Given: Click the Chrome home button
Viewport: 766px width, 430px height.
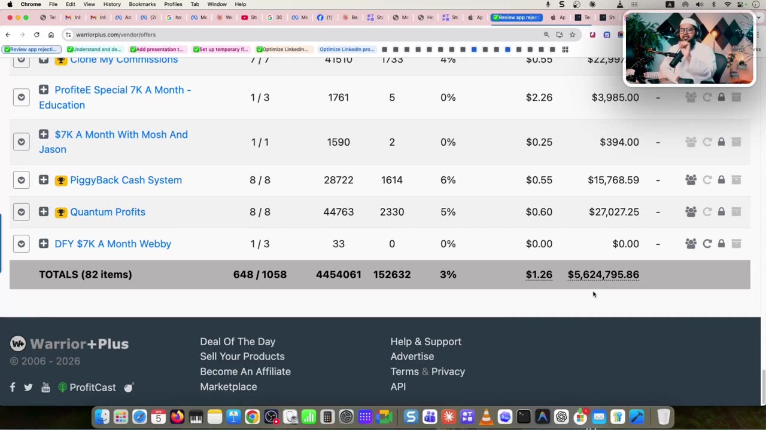Looking at the screenshot, I should 51,35.
